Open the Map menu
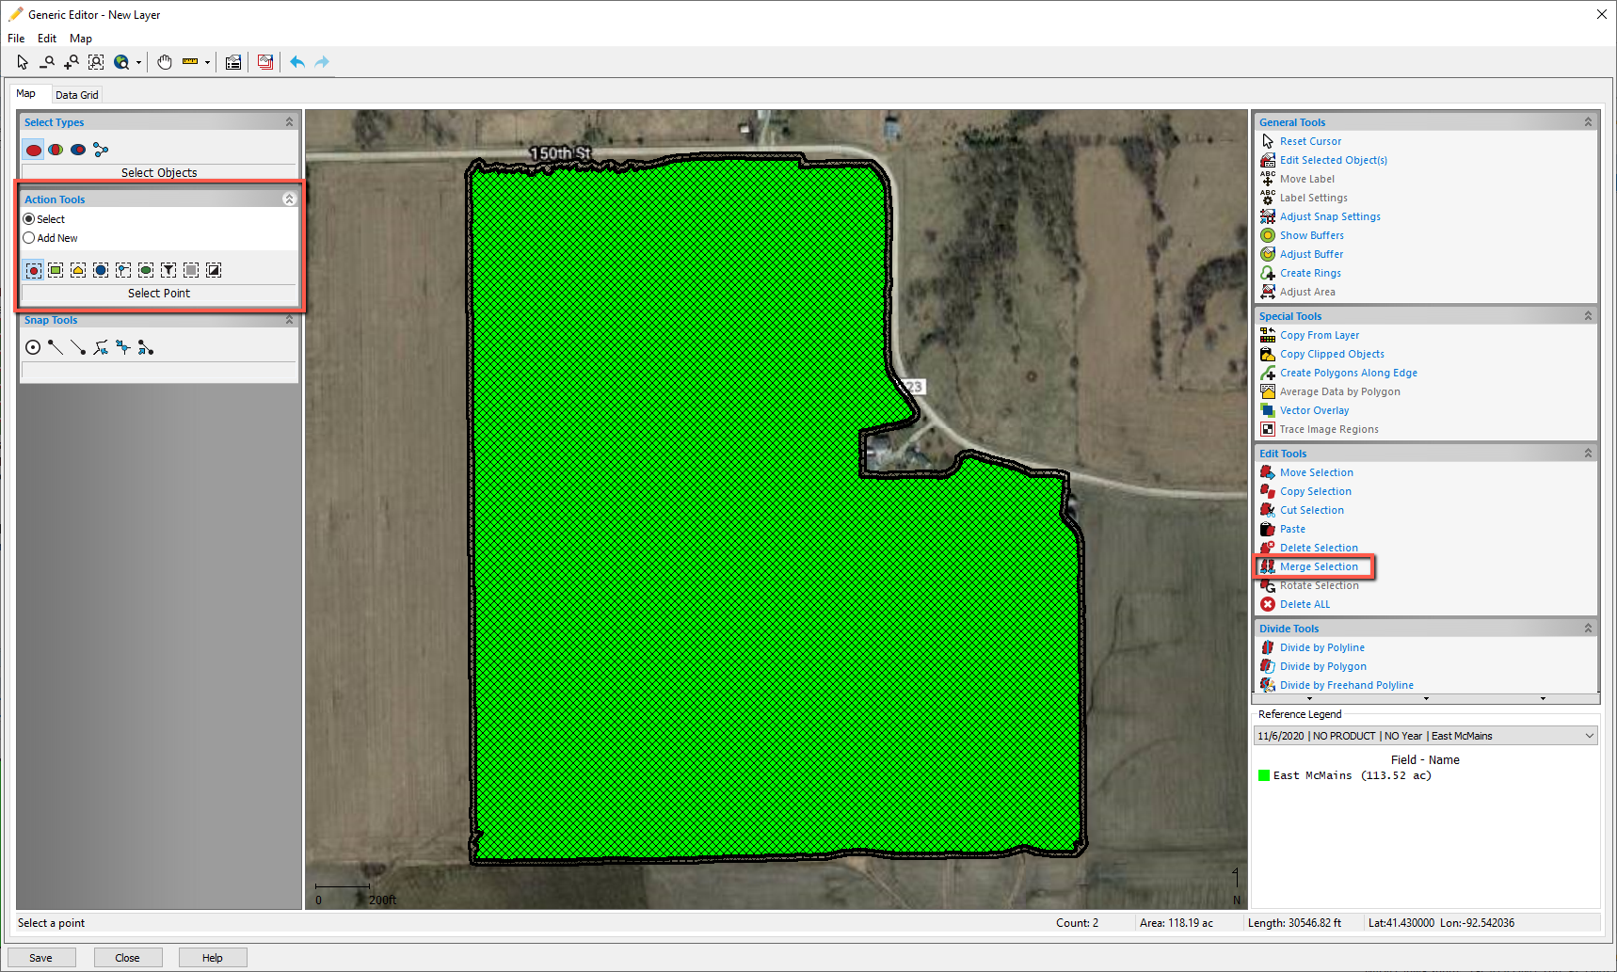Screen dimensions: 1617x972 point(81,39)
